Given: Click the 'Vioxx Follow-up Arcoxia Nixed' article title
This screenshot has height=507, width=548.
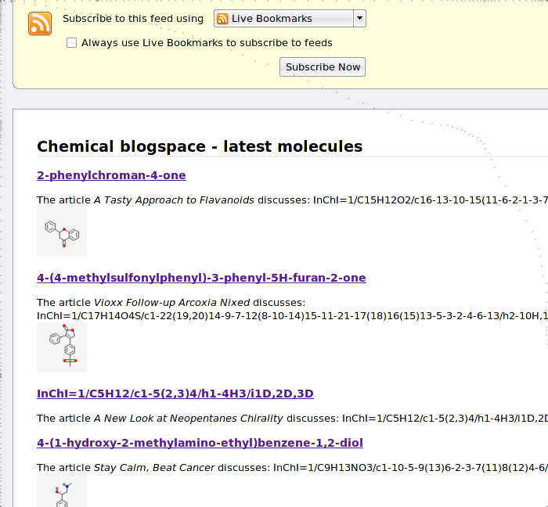Looking at the screenshot, I should [171, 302].
